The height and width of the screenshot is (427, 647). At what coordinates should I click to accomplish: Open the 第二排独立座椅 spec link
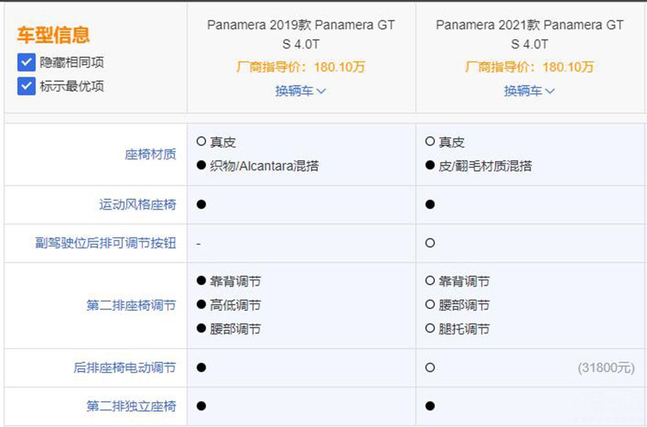(x=131, y=406)
